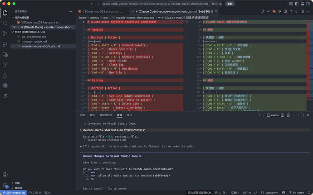
Task: Open the Accounts icon in activity bar
Action: pyautogui.click(x=5, y=175)
